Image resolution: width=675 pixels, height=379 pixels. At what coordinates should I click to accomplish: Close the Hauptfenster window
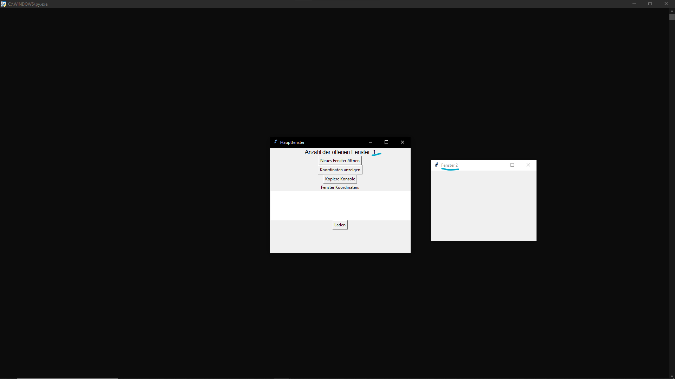coord(403,142)
